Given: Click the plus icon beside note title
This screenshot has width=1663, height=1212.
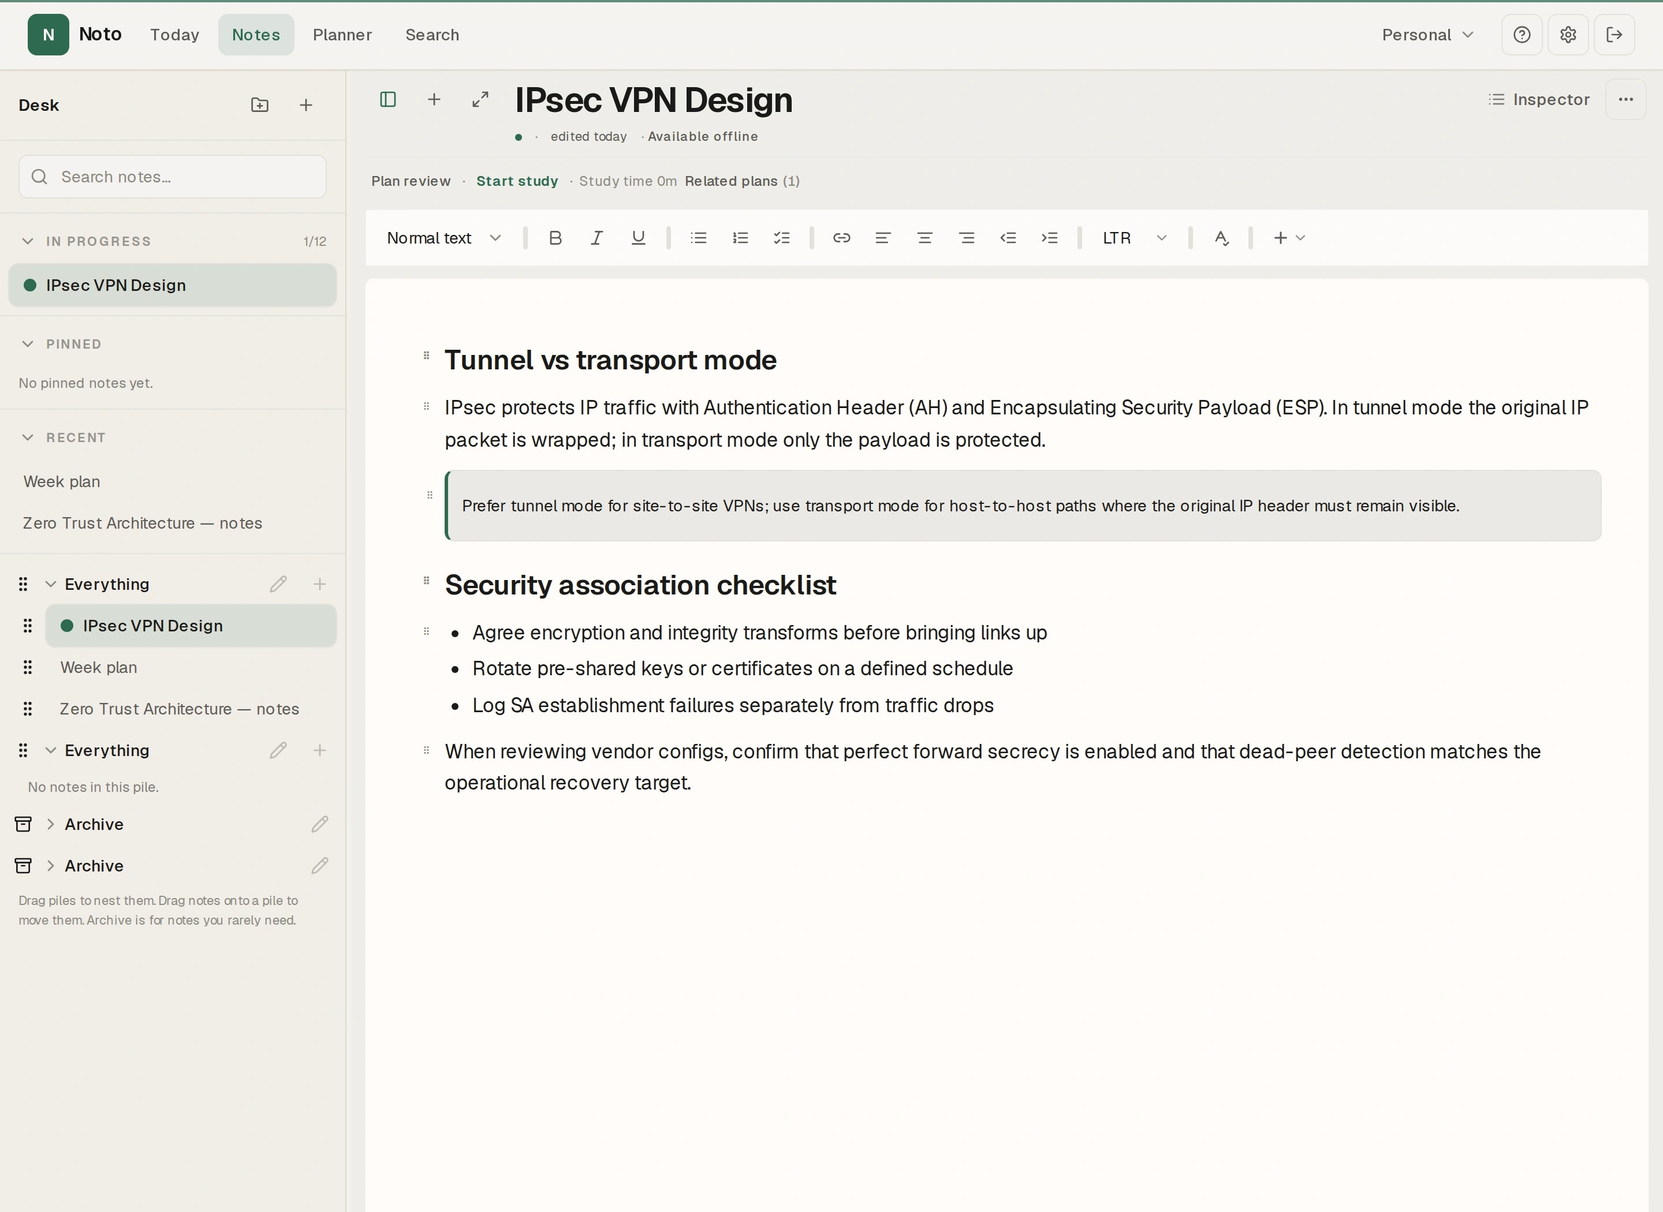Looking at the screenshot, I should [x=434, y=99].
